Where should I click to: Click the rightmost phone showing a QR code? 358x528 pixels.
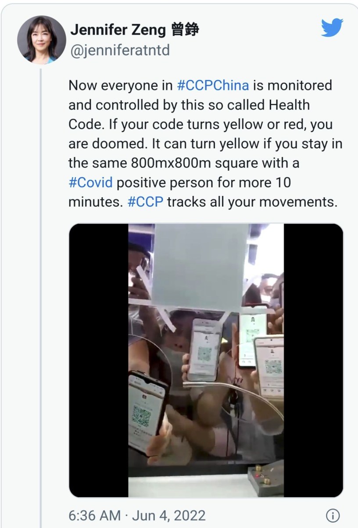269,366
